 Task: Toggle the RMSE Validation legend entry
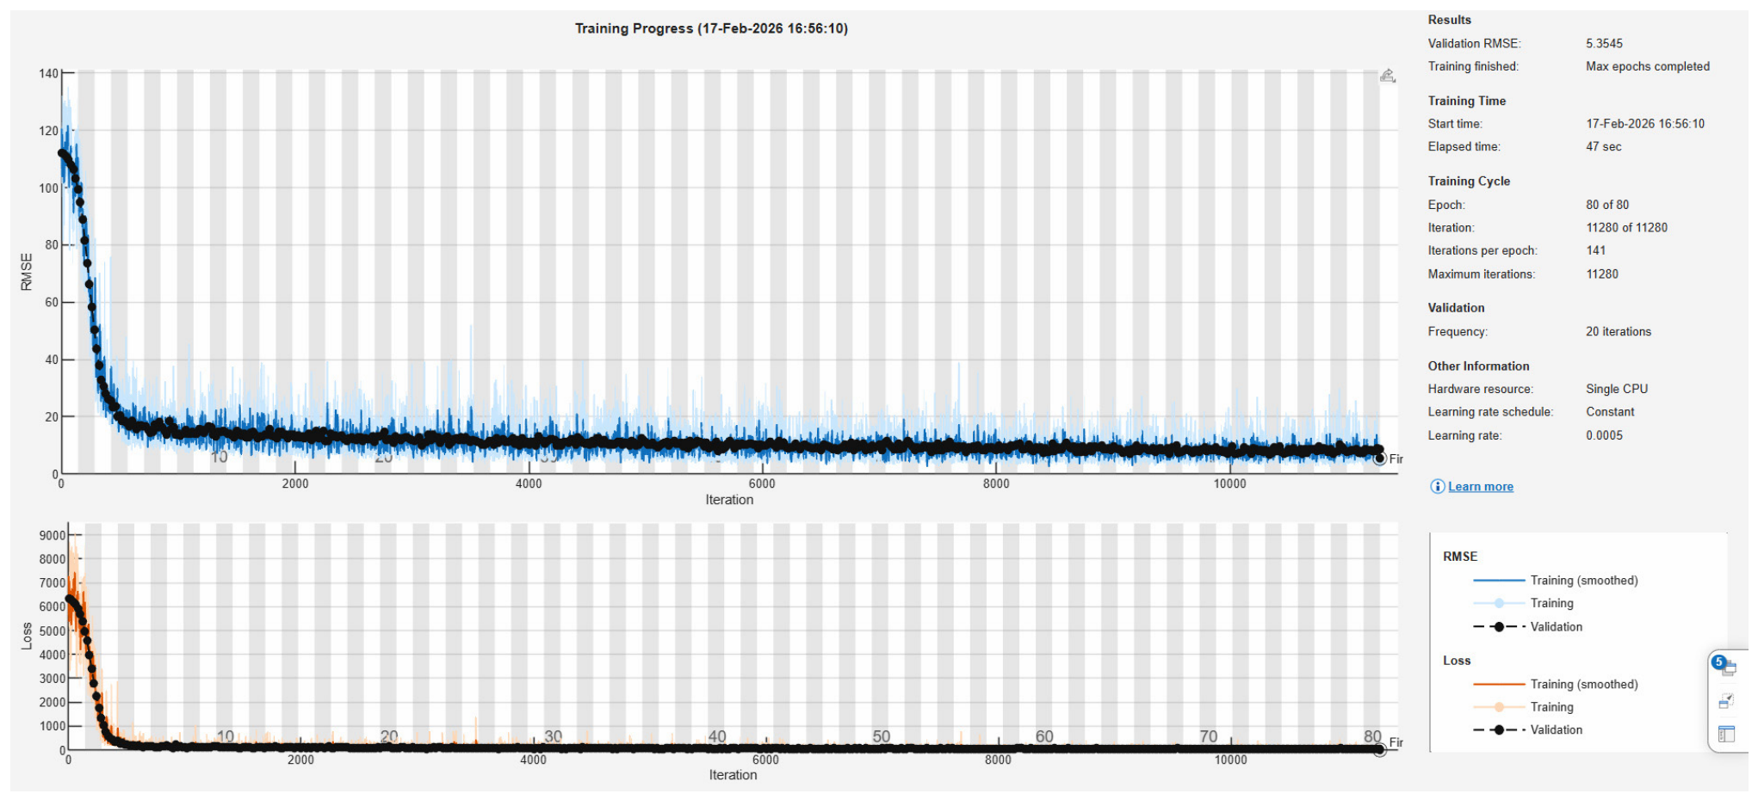[1556, 627]
